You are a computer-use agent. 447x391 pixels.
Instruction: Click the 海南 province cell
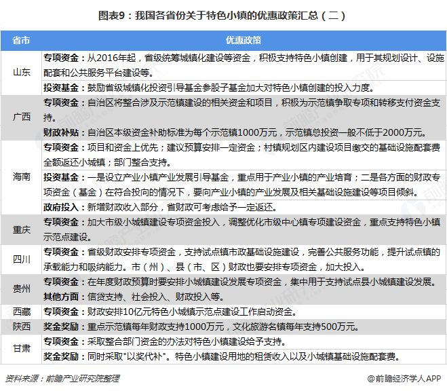point(22,176)
